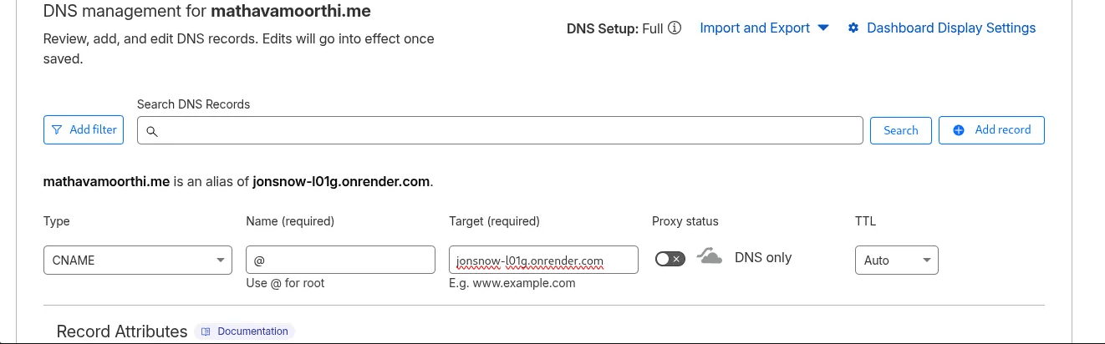Click into the Target (required) field

coord(543,260)
